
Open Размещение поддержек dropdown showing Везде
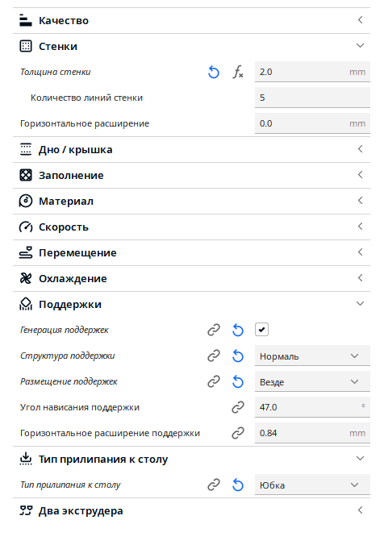(x=312, y=381)
